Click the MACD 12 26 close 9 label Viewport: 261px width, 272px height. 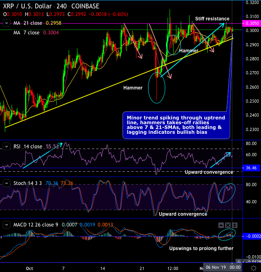coord(36,225)
